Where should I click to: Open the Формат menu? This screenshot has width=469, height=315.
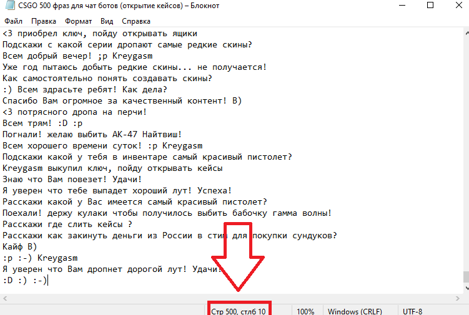point(78,21)
